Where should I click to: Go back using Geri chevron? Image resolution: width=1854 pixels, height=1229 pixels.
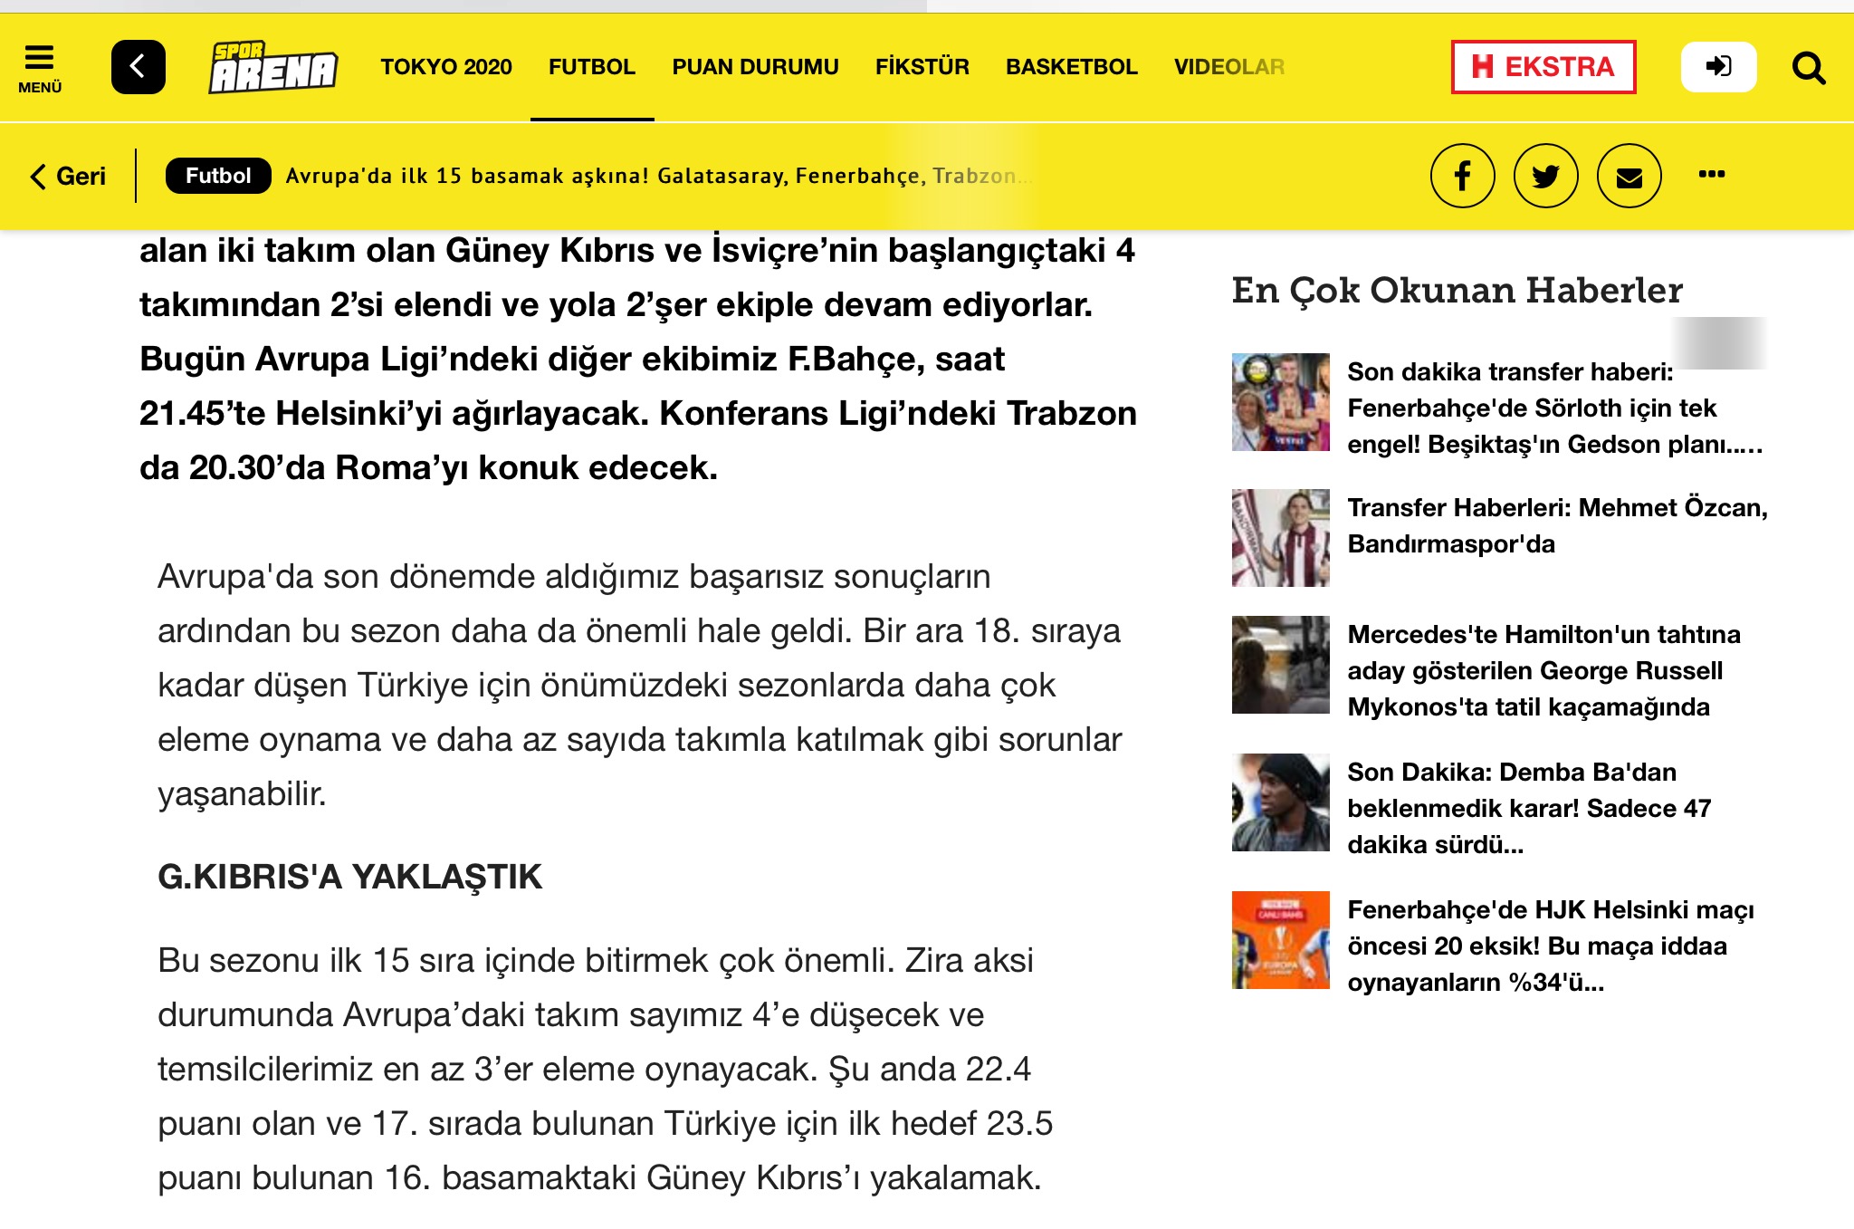tap(69, 176)
